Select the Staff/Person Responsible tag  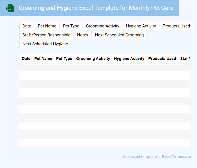46,35
